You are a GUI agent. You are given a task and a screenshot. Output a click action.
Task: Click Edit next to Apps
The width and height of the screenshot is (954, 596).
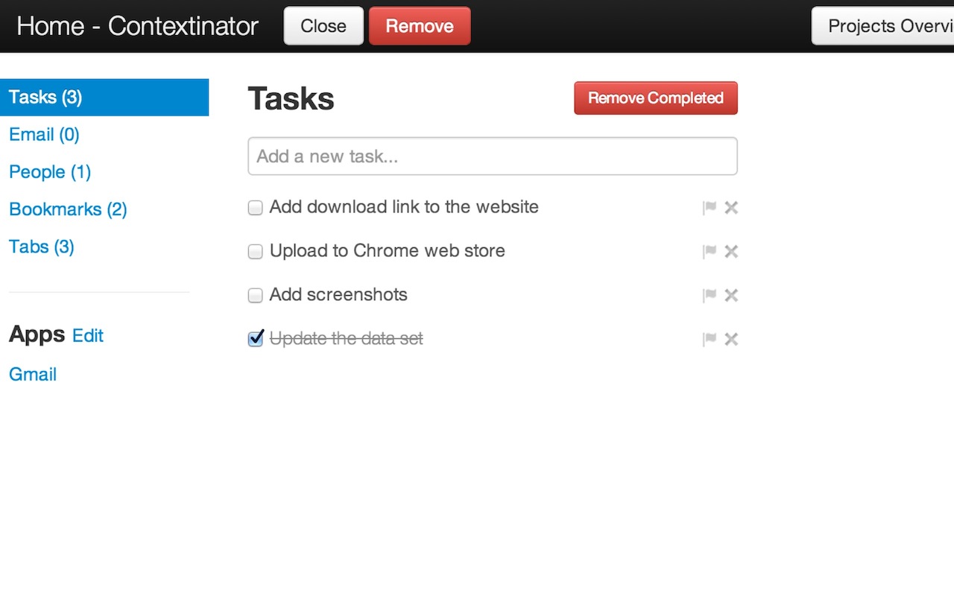(x=88, y=335)
